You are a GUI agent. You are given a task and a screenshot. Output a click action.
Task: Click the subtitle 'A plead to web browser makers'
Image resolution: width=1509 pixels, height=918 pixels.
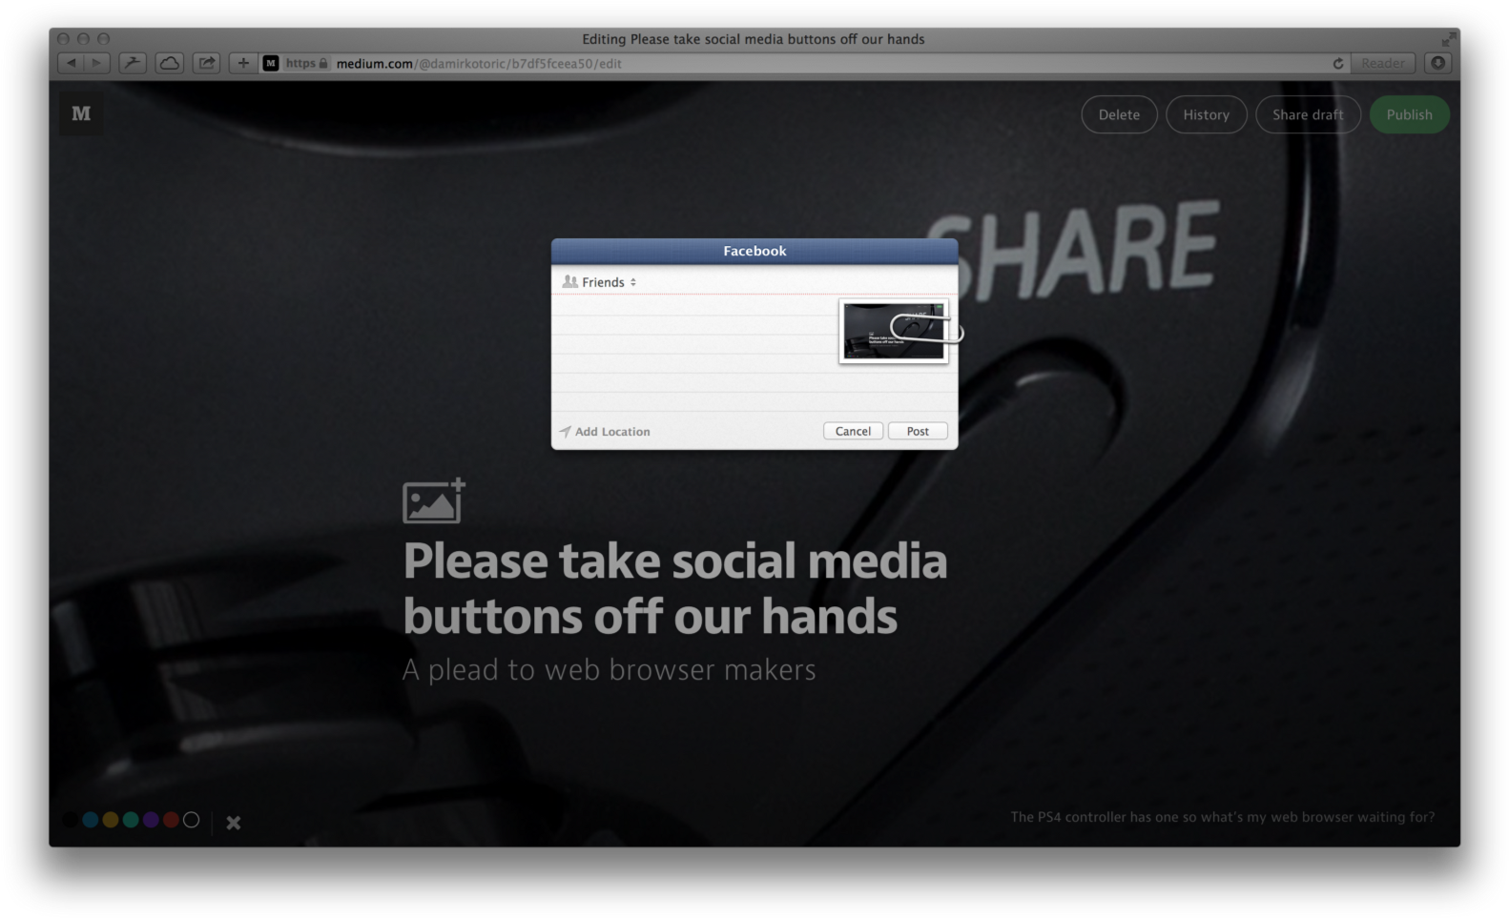click(610, 669)
